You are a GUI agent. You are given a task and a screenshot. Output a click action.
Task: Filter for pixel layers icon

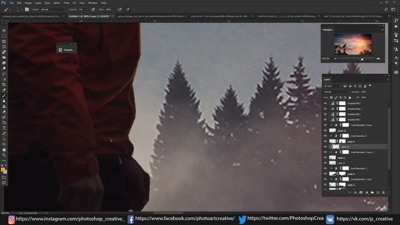[x=345, y=86]
